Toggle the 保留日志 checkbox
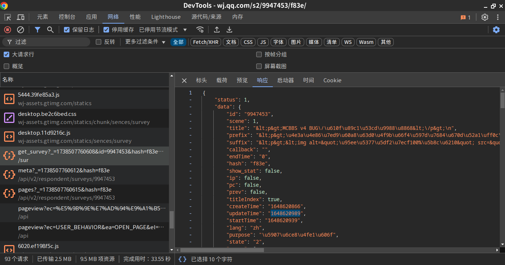The height and width of the screenshot is (265, 505). pyautogui.click(x=67, y=30)
